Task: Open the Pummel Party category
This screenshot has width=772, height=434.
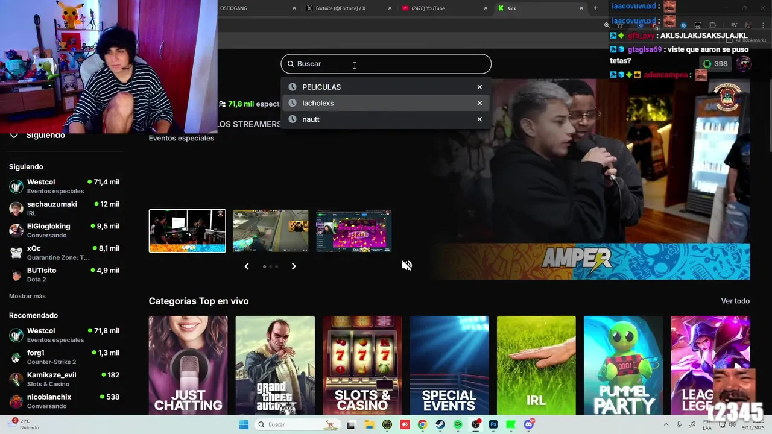Action: [x=623, y=365]
